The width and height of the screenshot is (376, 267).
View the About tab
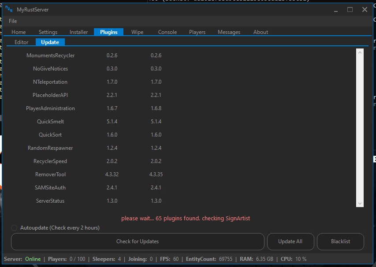click(261, 32)
